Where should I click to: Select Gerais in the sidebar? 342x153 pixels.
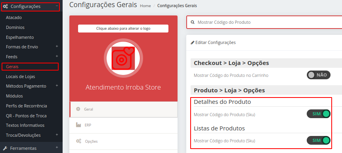click(12, 67)
